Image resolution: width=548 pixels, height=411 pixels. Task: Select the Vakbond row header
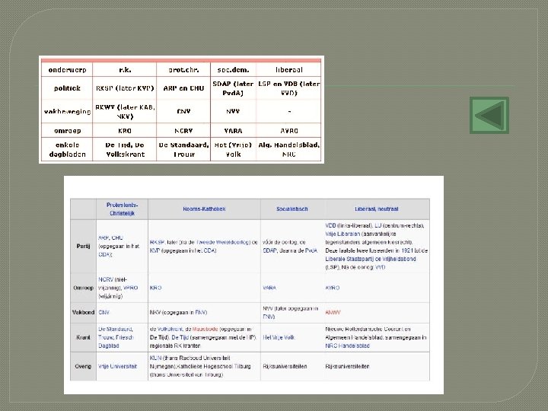click(x=83, y=313)
